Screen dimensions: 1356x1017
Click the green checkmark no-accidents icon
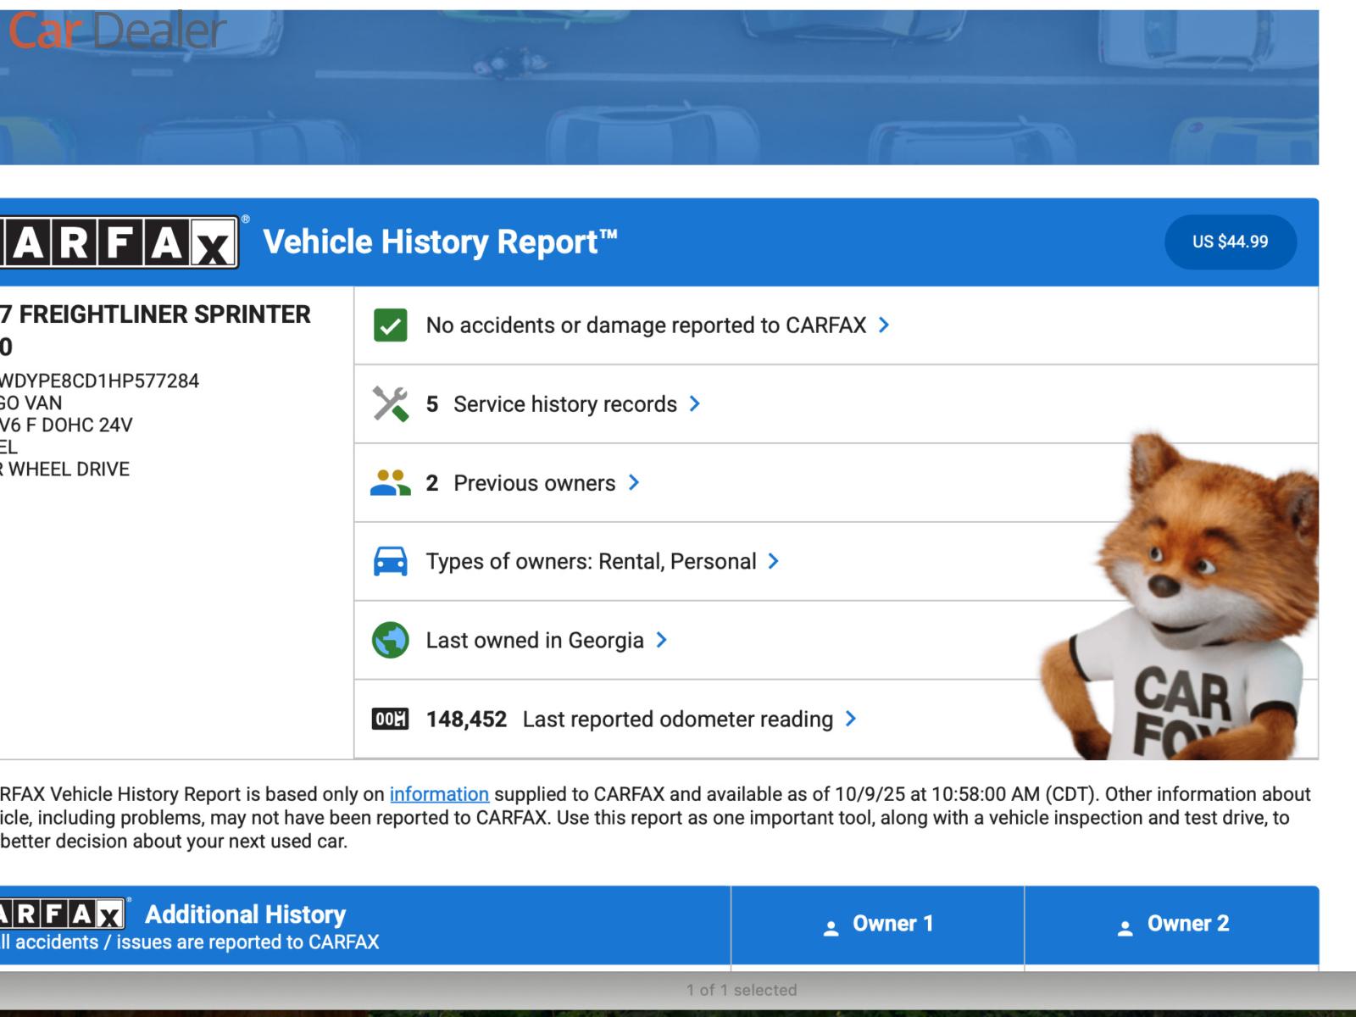click(x=390, y=325)
